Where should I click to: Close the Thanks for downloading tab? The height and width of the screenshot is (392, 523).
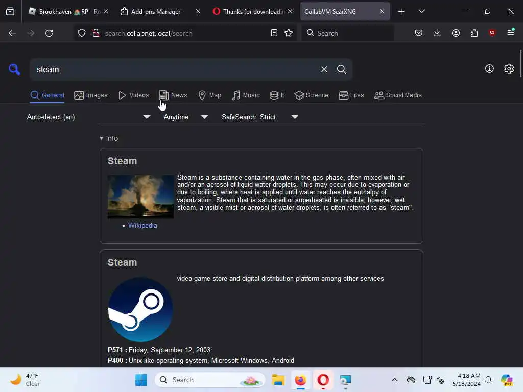point(290,11)
